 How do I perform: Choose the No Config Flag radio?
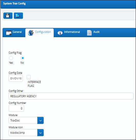tap(22, 58)
